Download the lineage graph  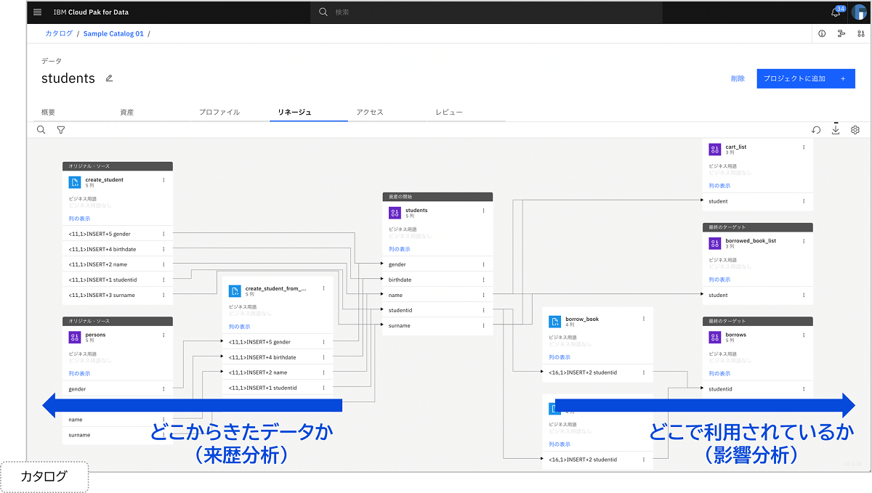point(836,130)
